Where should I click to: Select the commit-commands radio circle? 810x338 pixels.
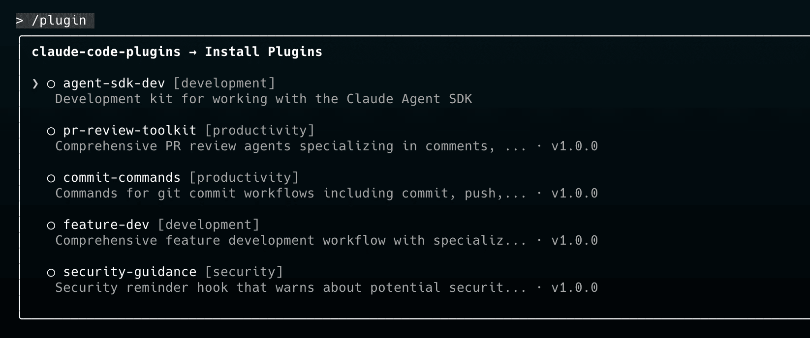[51, 178]
